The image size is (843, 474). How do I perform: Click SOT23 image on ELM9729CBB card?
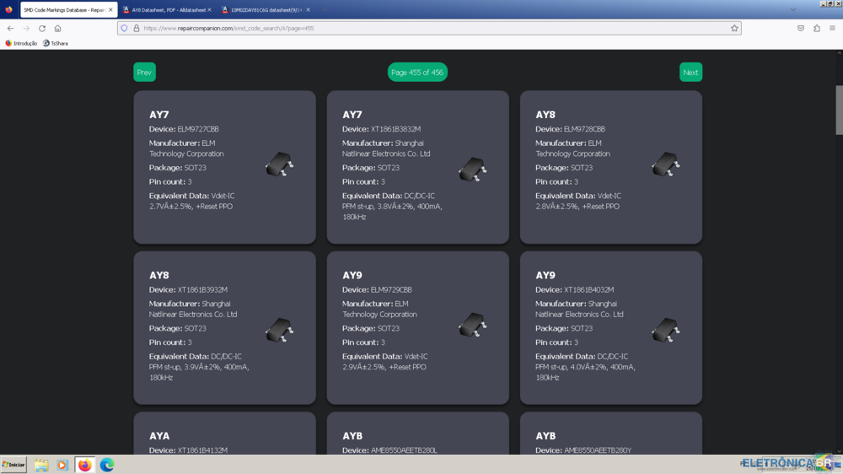(473, 325)
